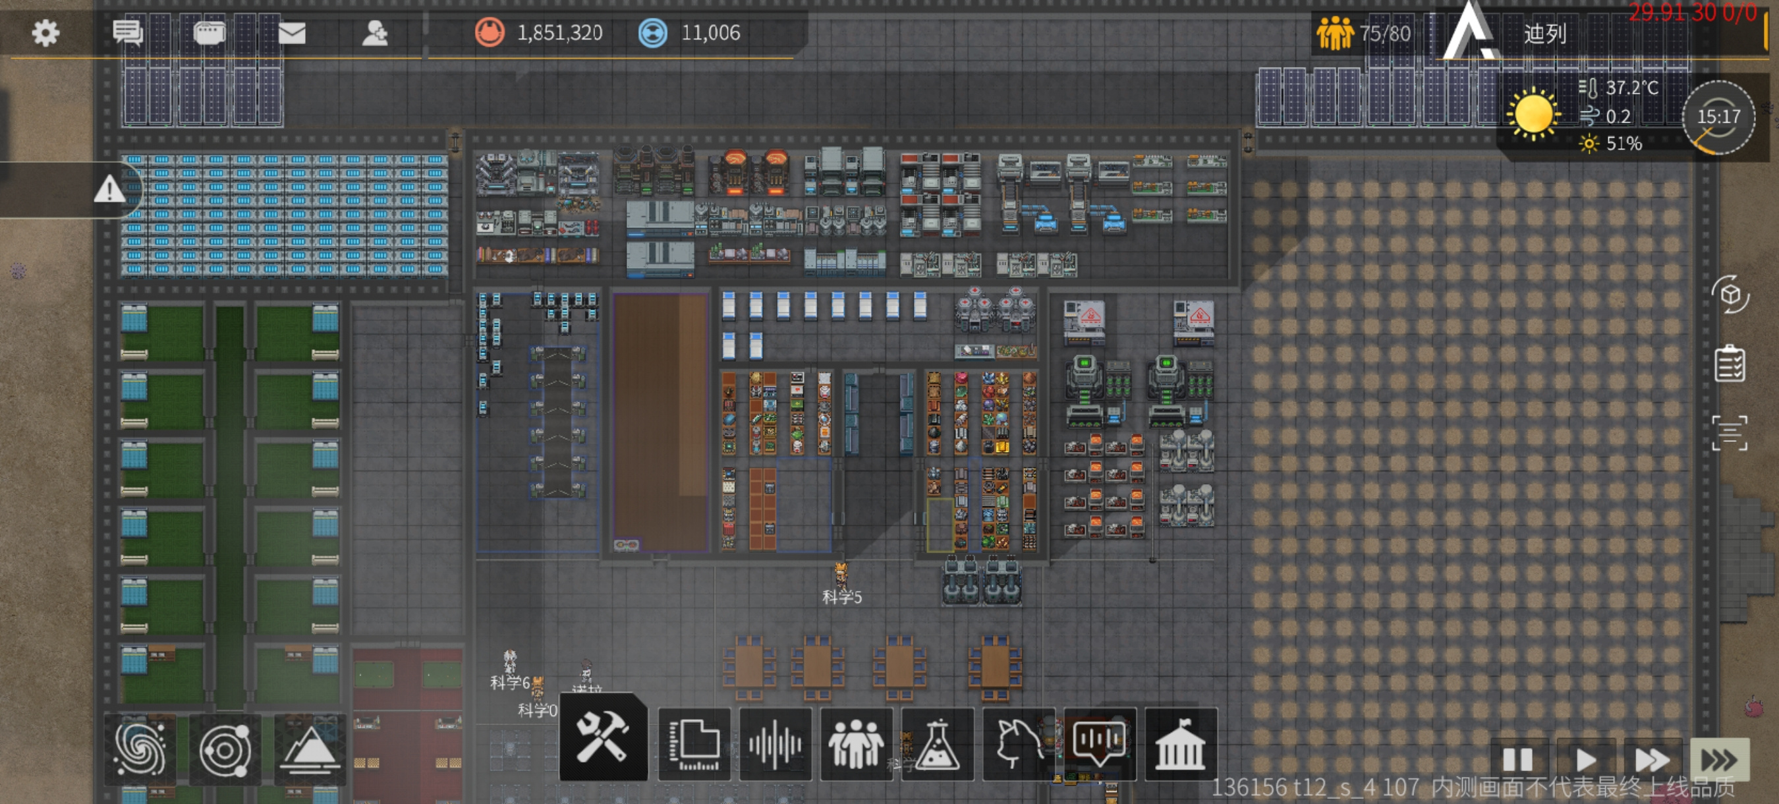Open the animal head panel
Viewport: 1779px width, 804px height.
click(1019, 744)
